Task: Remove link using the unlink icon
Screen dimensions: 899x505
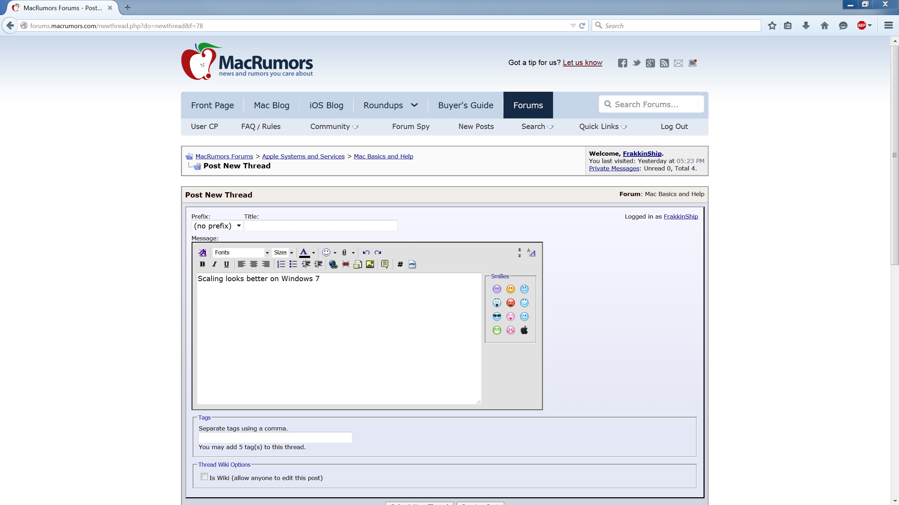Action: click(346, 264)
